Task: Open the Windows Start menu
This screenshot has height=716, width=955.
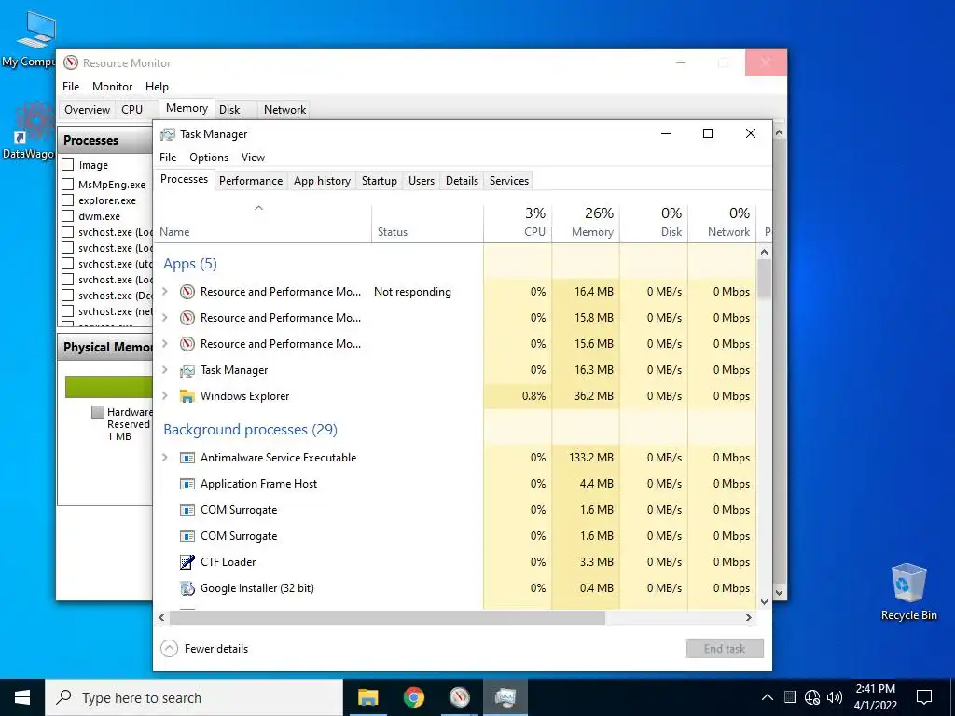Action: [x=22, y=697]
